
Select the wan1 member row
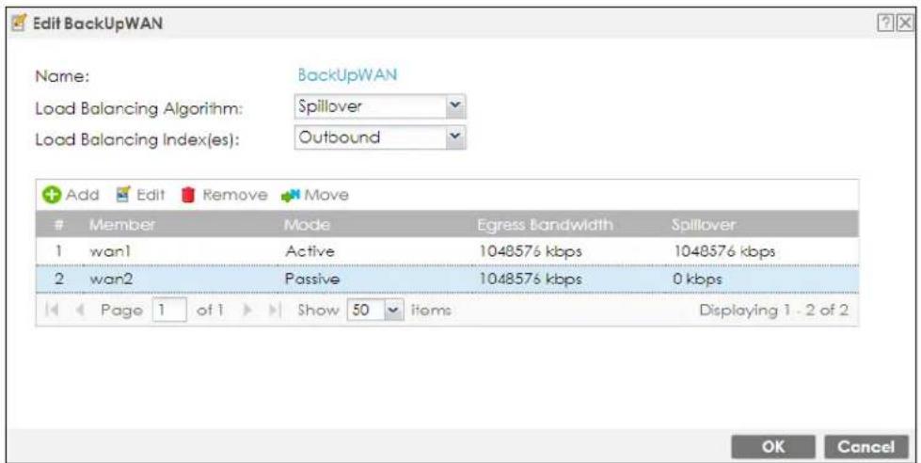[447, 251]
